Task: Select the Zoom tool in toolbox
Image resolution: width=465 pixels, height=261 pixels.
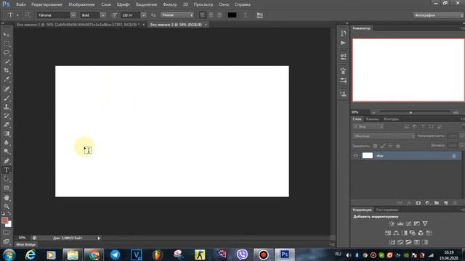Action: [7, 206]
